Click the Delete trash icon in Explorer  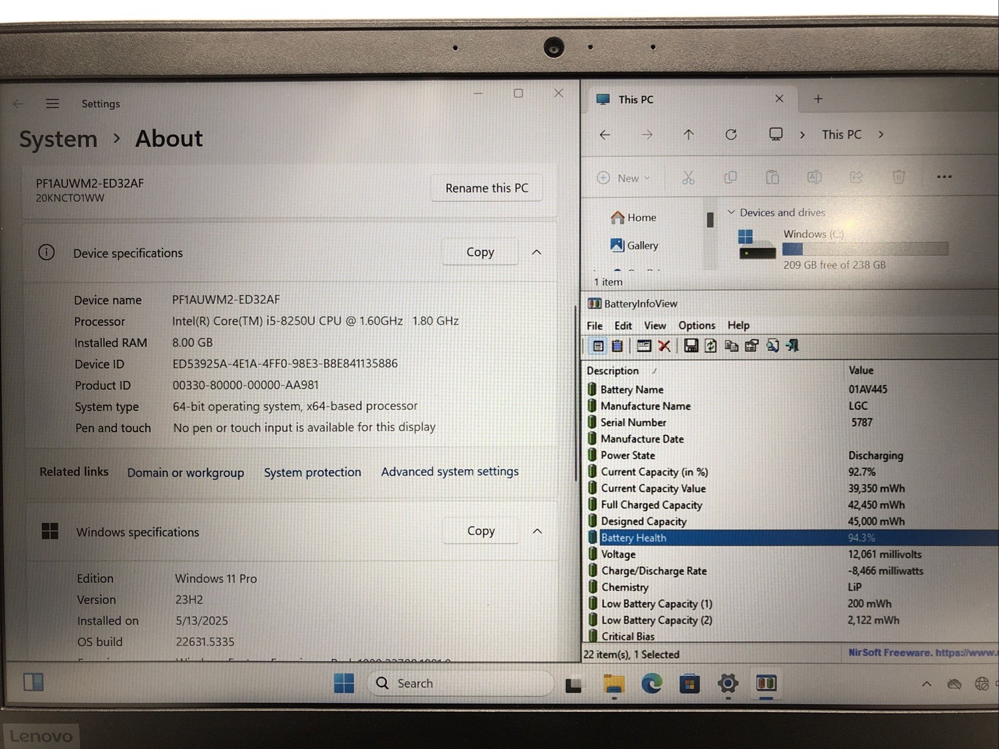pyautogui.click(x=898, y=177)
